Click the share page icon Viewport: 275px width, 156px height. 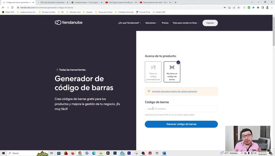tap(234, 7)
